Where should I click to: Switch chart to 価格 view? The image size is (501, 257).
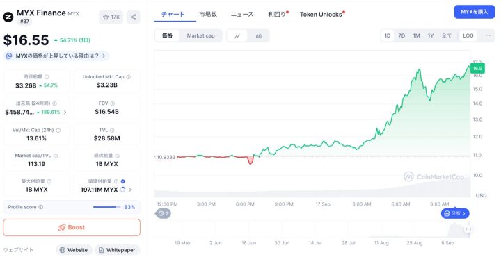tap(167, 35)
